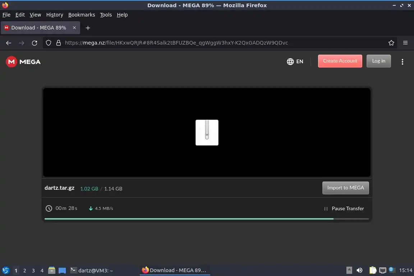
Task: Open the volume speaker tray icon
Action: coord(359,270)
